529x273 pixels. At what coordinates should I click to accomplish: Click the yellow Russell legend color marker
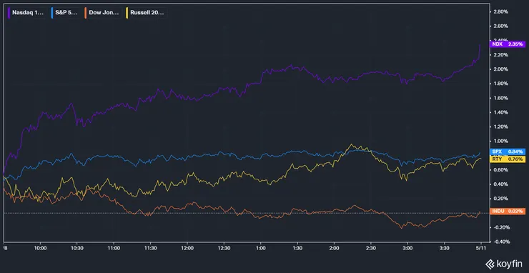pyautogui.click(x=127, y=13)
